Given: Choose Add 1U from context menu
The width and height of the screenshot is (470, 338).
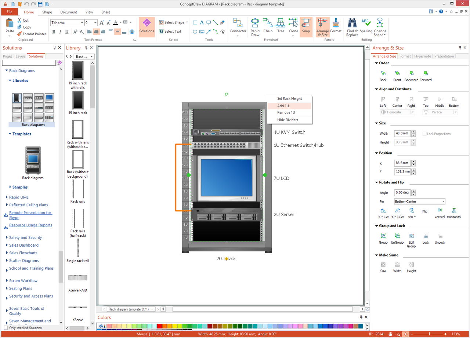Looking at the screenshot, I should pos(283,106).
